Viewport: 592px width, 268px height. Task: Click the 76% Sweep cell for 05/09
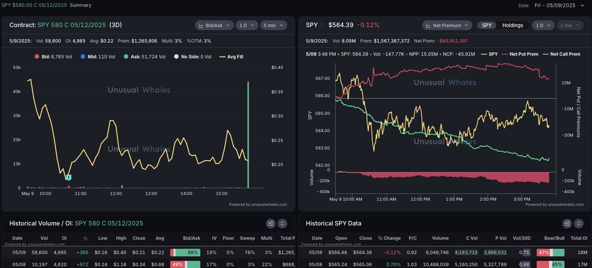250,252
